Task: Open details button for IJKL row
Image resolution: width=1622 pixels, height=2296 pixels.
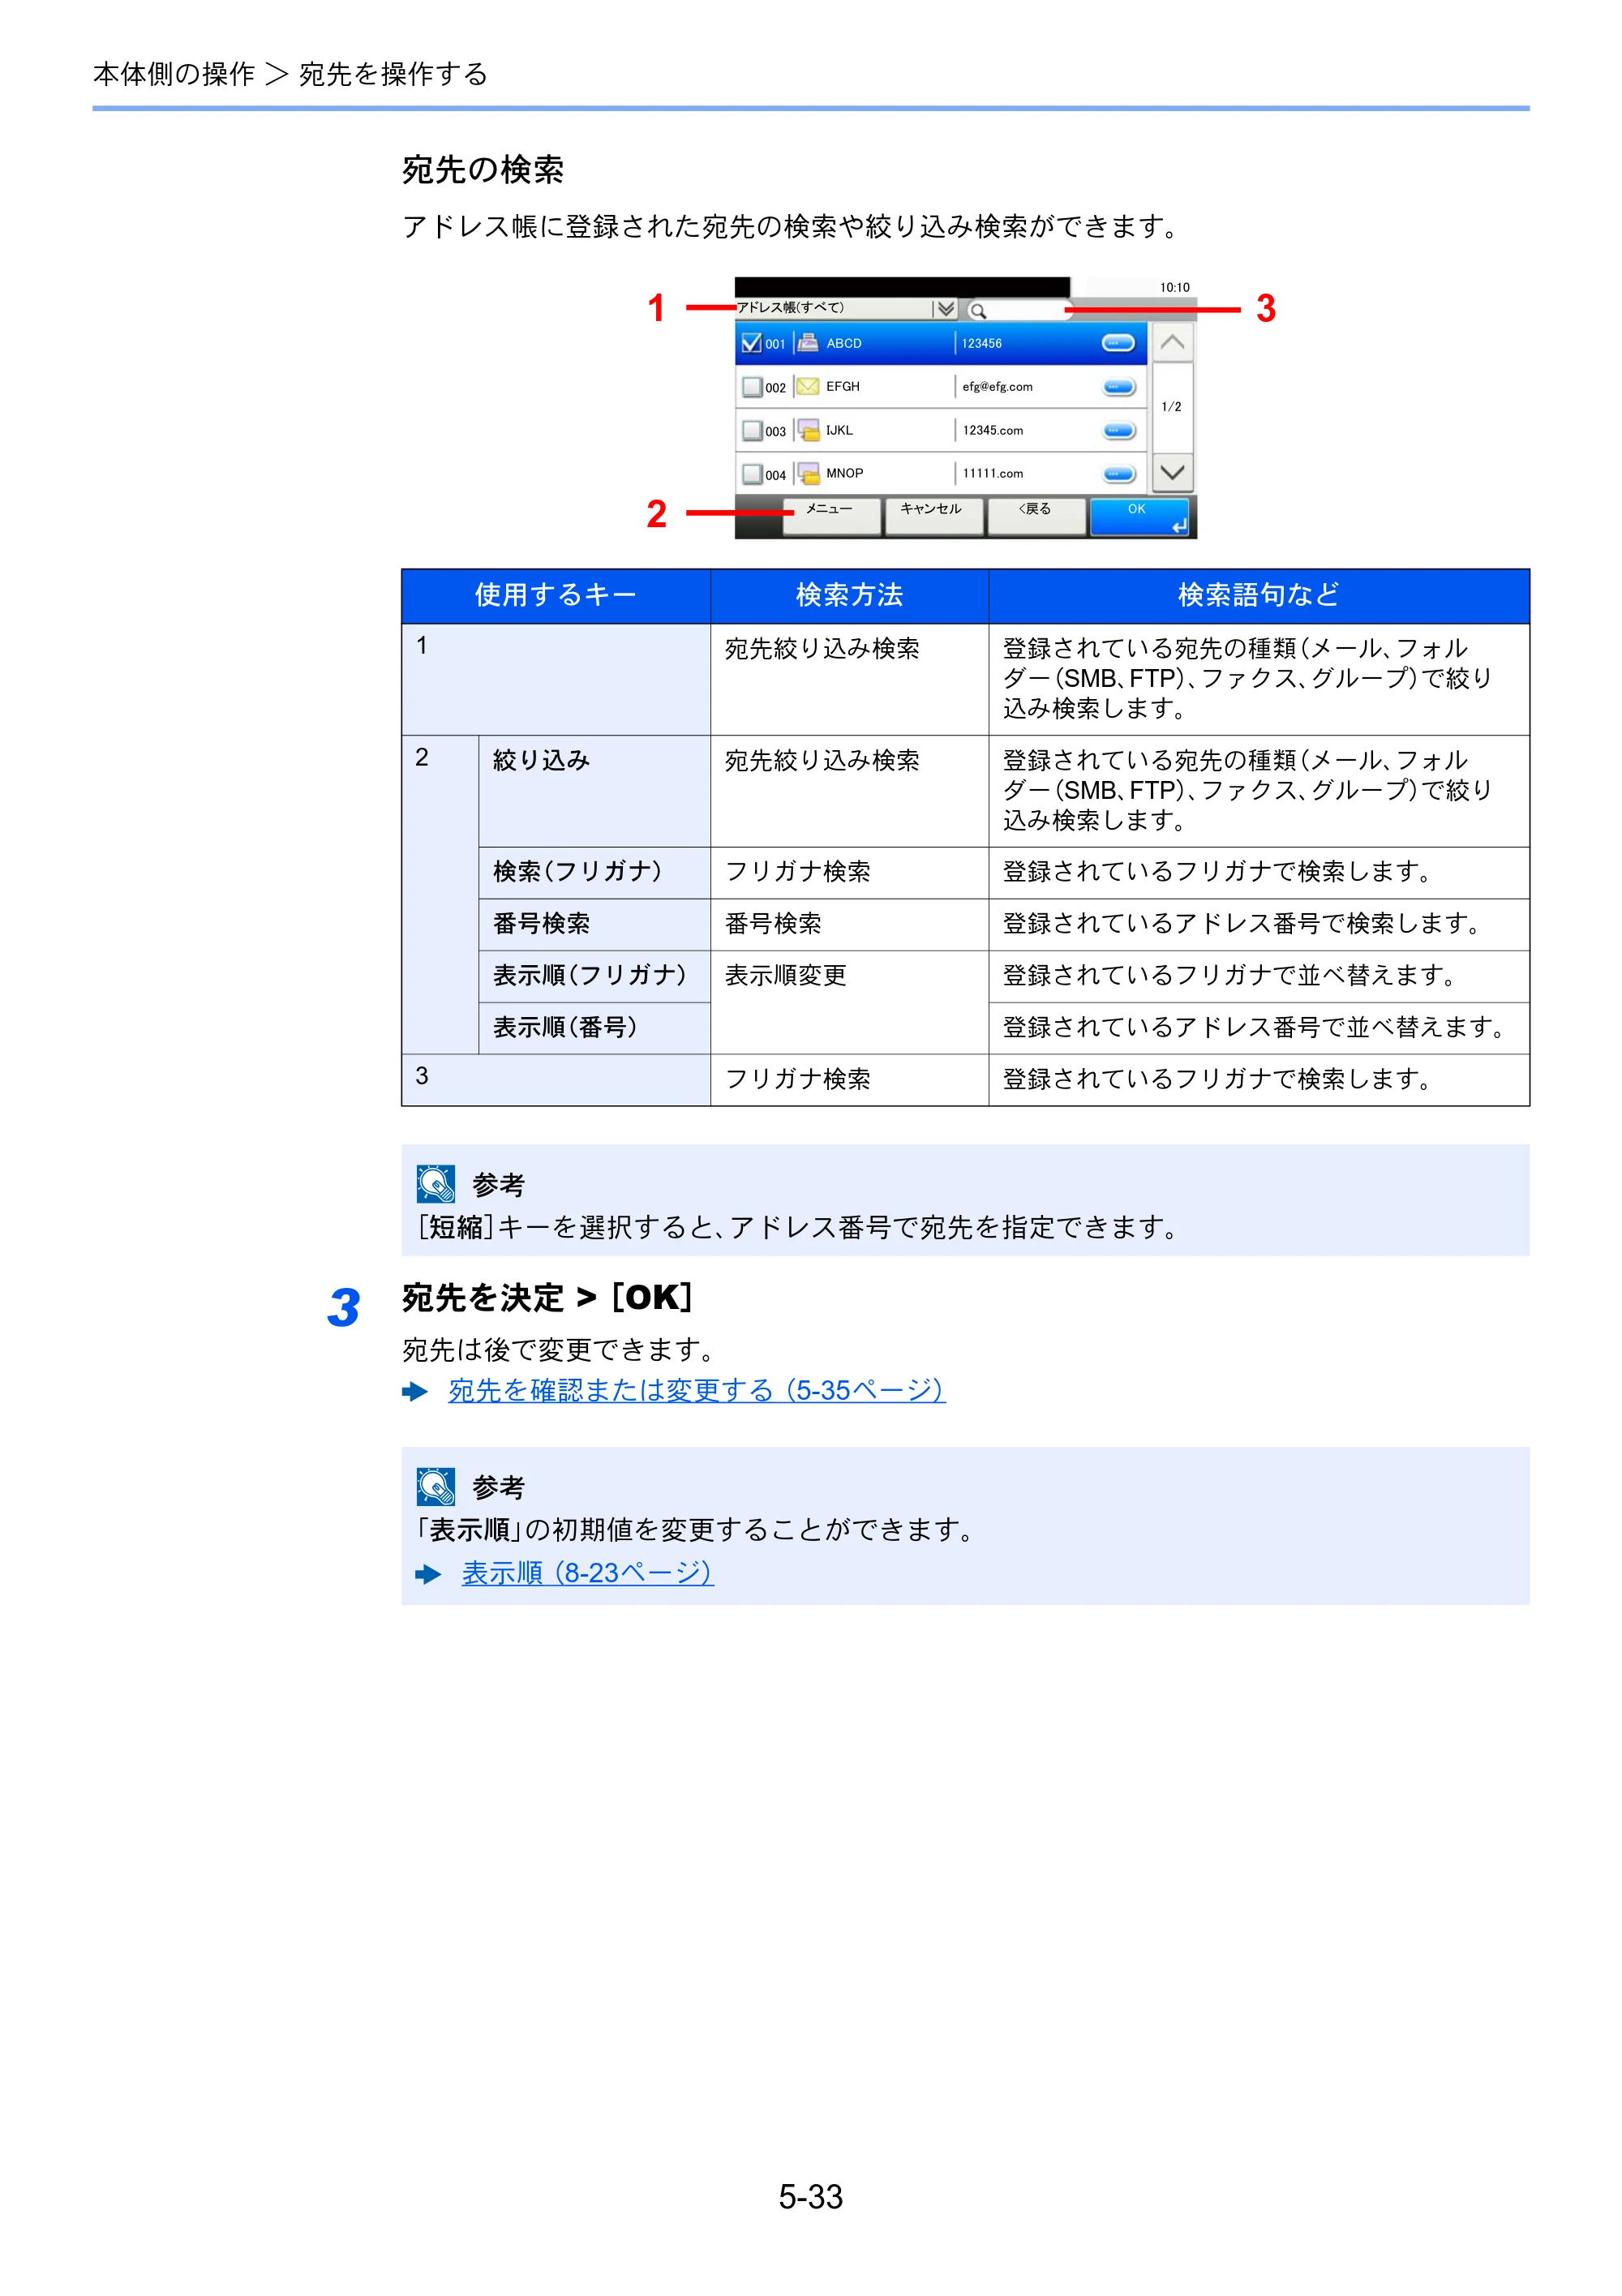Action: click(1118, 431)
